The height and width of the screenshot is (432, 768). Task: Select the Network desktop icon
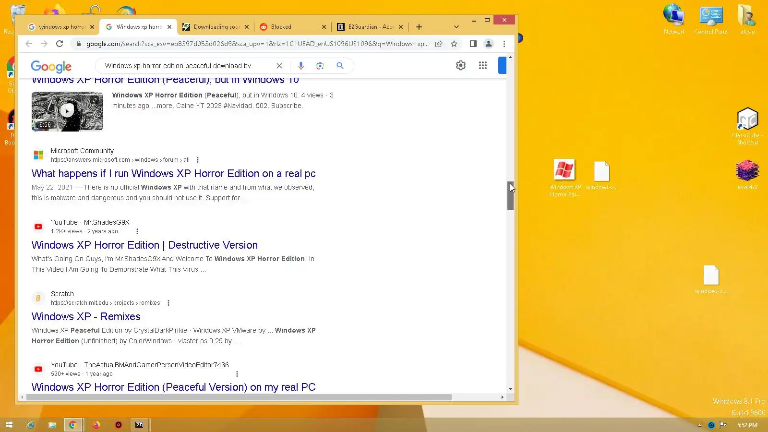(674, 20)
